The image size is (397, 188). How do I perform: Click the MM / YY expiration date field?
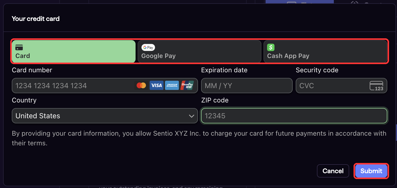click(x=247, y=86)
